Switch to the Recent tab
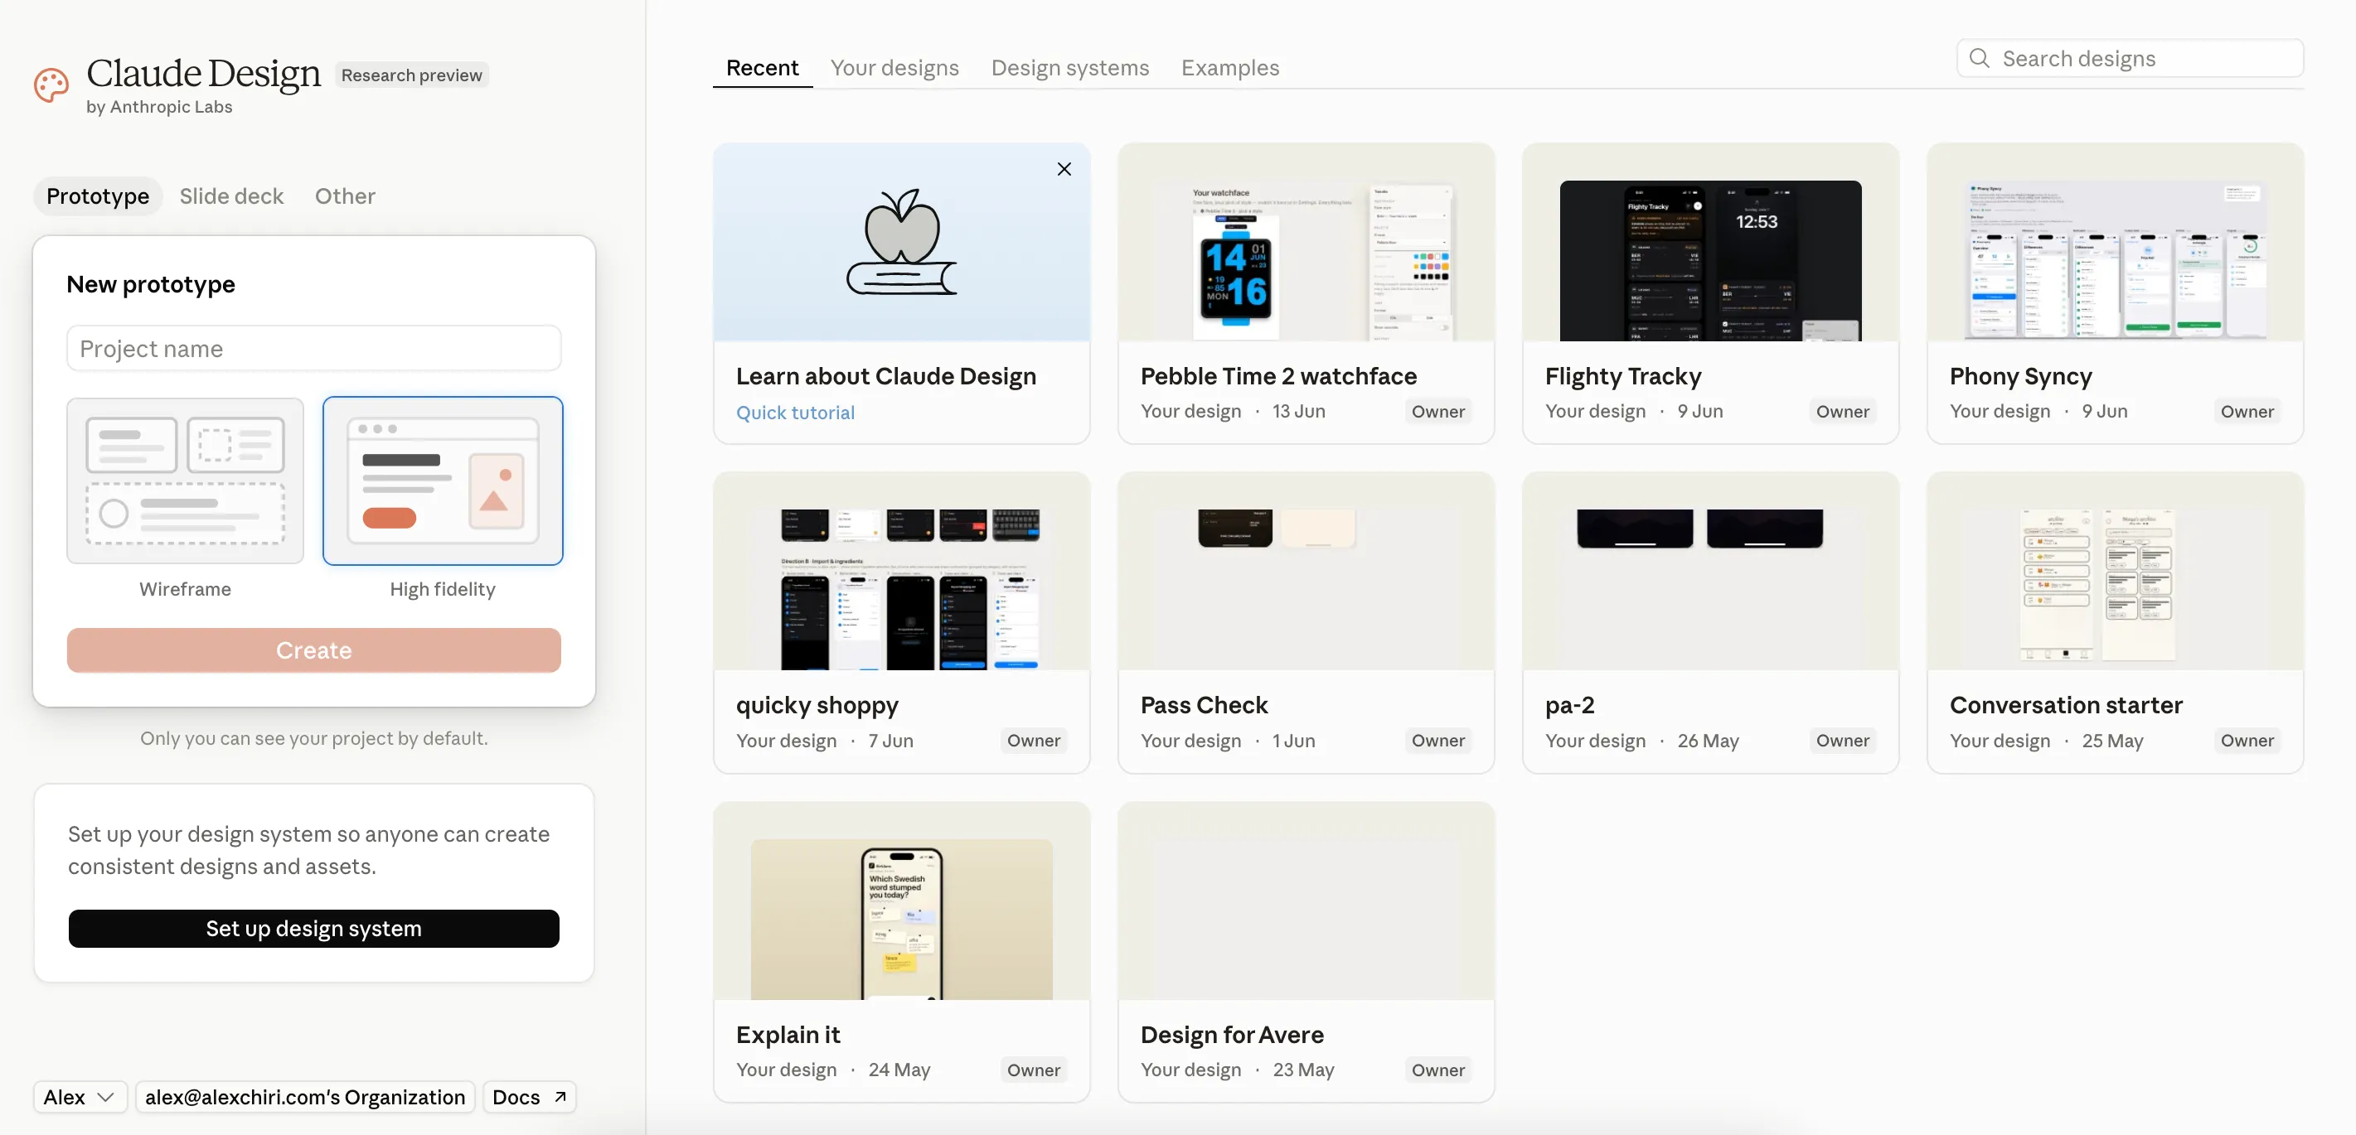The height and width of the screenshot is (1135, 2356). [762, 68]
